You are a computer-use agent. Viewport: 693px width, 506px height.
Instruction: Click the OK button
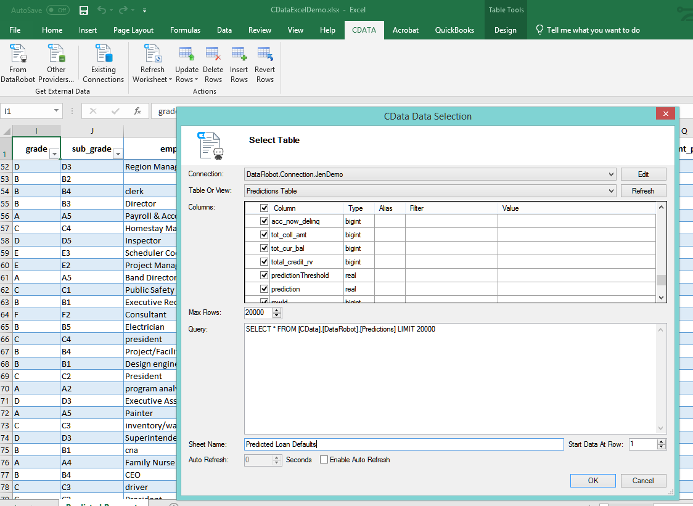593,480
